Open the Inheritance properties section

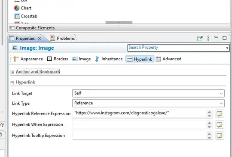[x=109, y=59]
